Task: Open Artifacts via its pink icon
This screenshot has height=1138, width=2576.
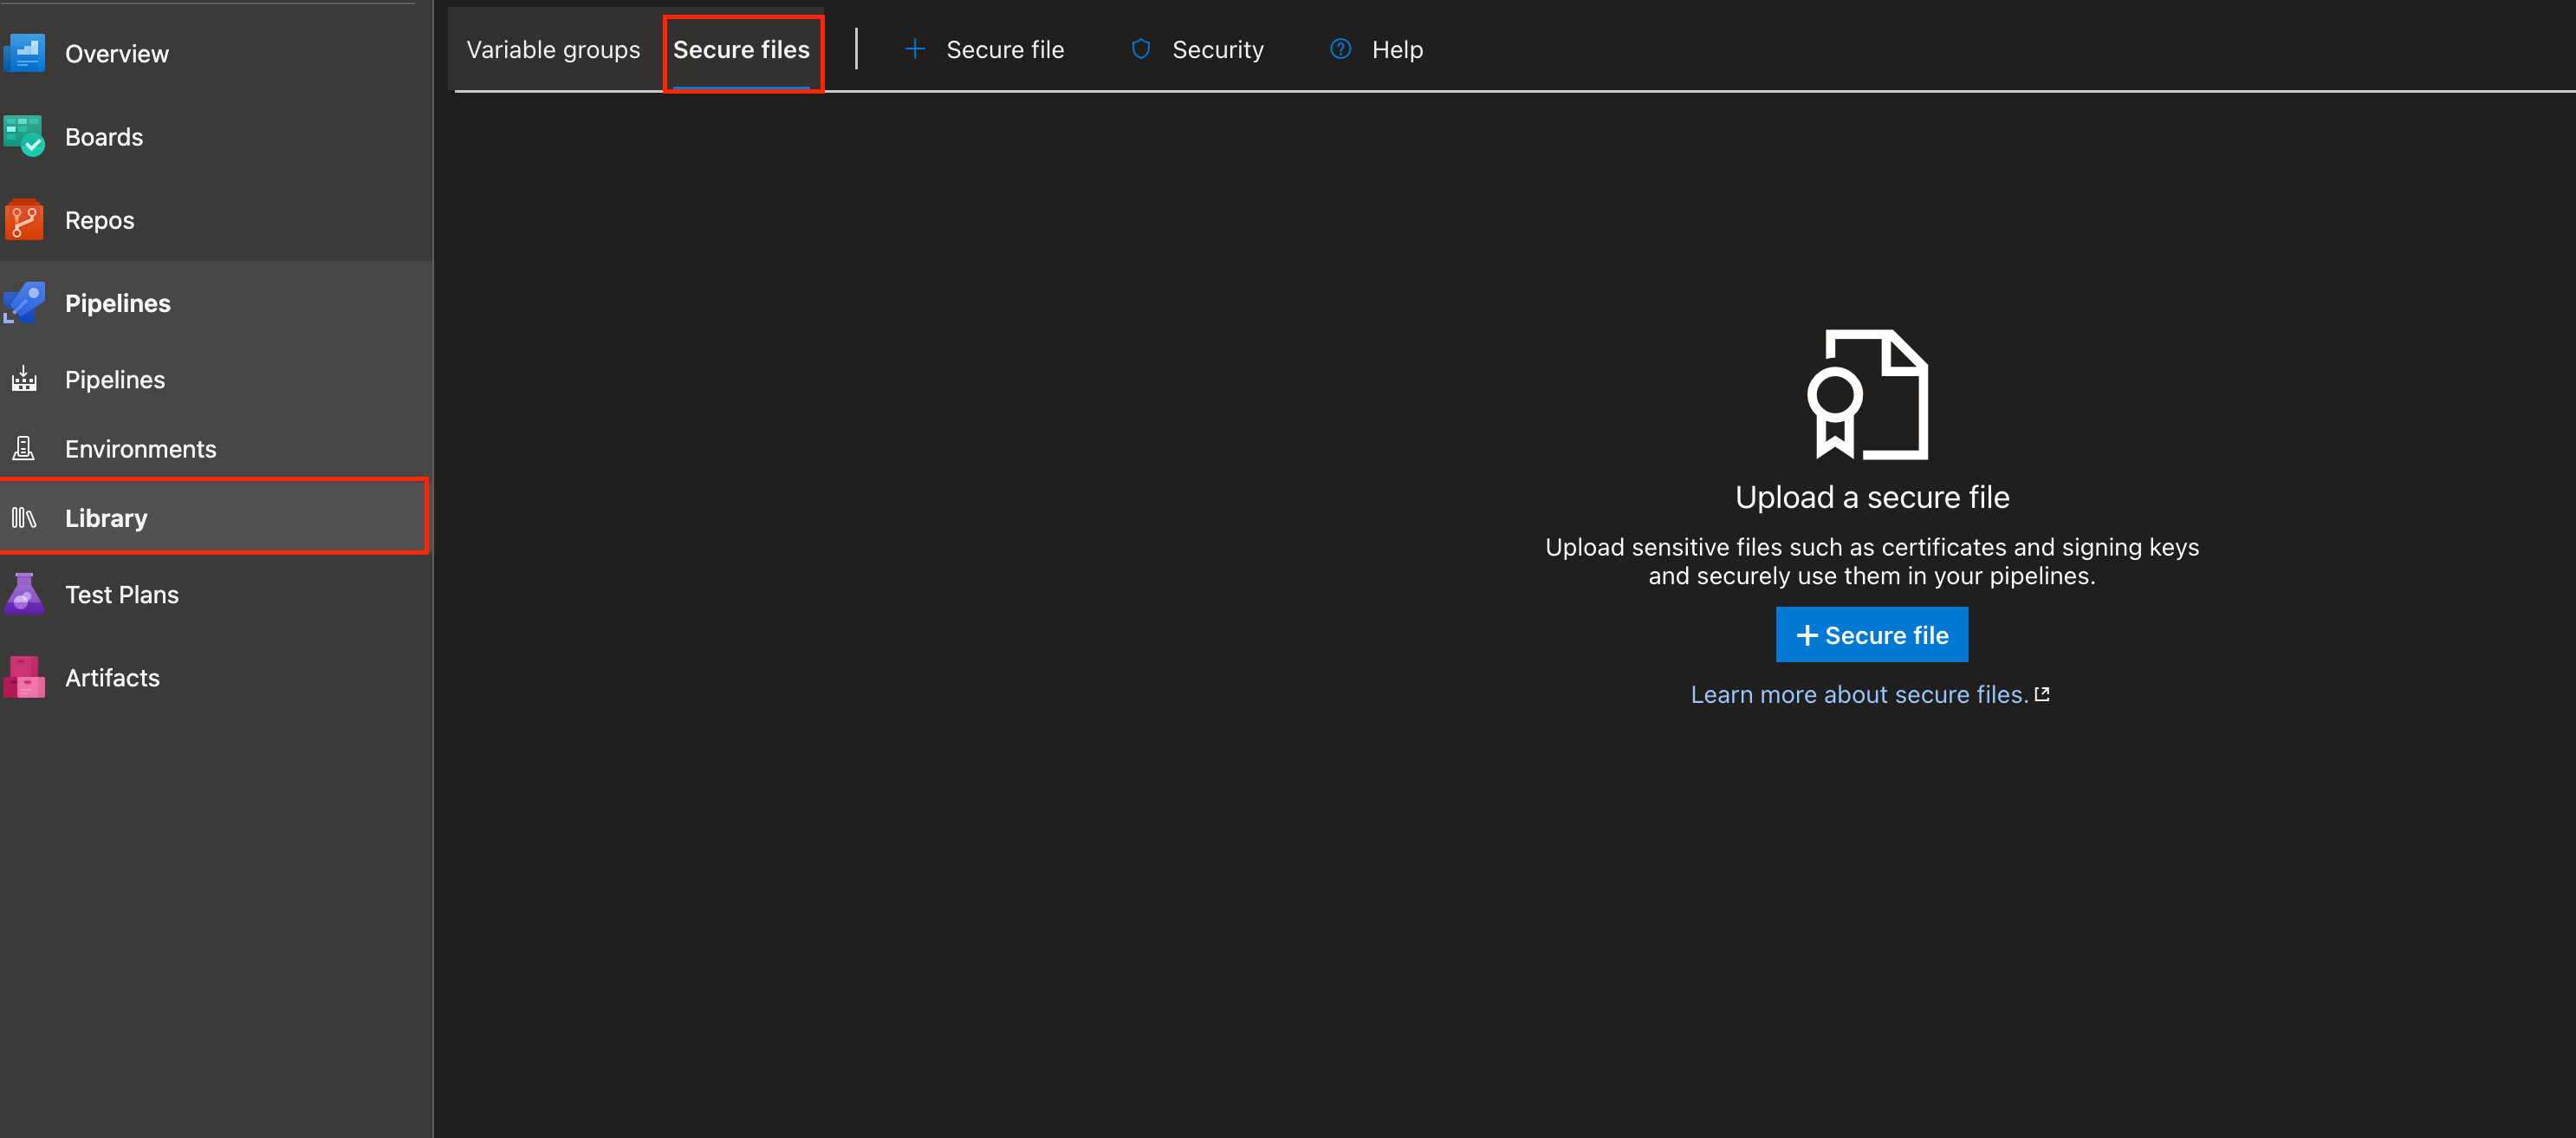Action: click(x=24, y=677)
